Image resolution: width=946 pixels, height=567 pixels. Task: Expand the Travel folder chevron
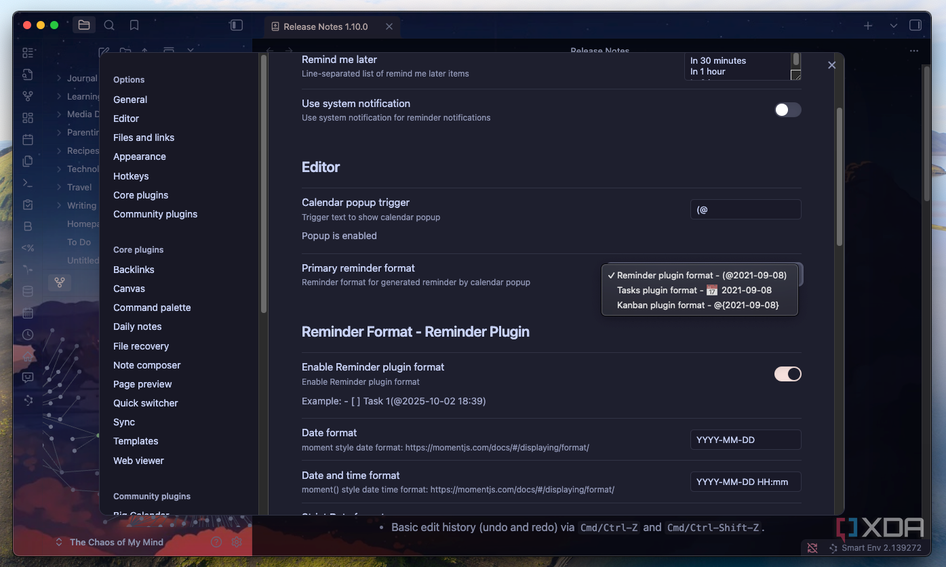pyautogui.click(x=59, y=188)
